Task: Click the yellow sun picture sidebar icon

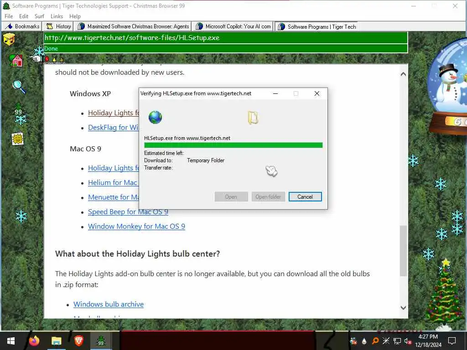Action: 18,139
